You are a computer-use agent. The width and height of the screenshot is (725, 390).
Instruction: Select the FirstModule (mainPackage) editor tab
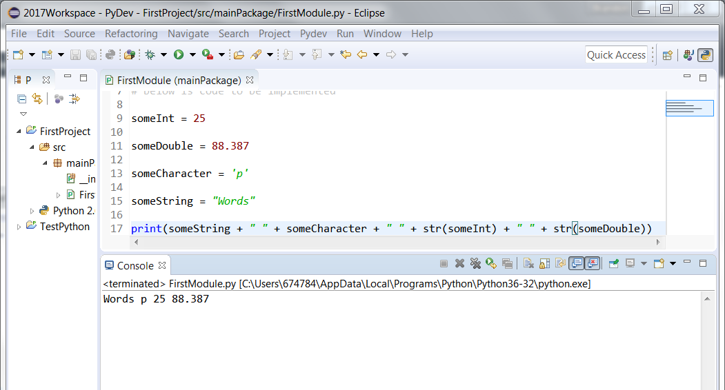tap(179, 81)
